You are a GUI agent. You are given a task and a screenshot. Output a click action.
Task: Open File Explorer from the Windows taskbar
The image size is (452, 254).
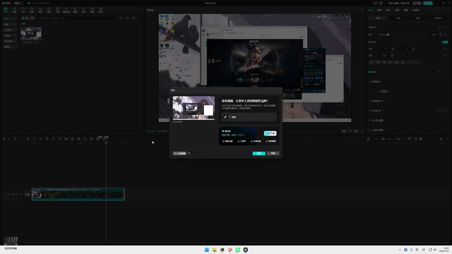pyautogui.click(x=214, y=250)
